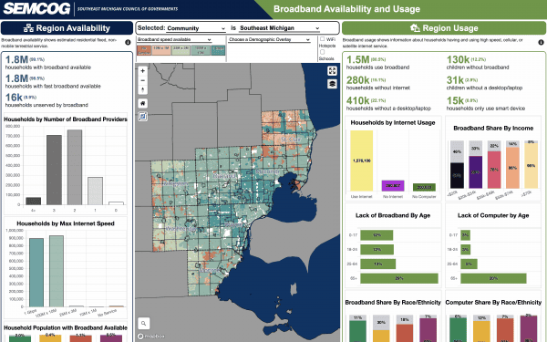Screen dimensions: 547x342
Task: Open the map layers control
Action: coord(332,84)
